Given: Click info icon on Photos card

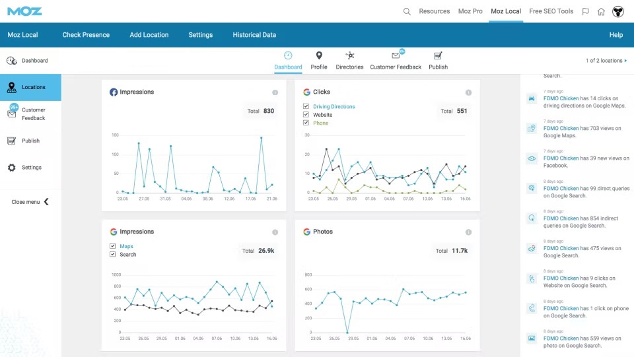Looking at the screenshot, I should [x=468, y=232].
